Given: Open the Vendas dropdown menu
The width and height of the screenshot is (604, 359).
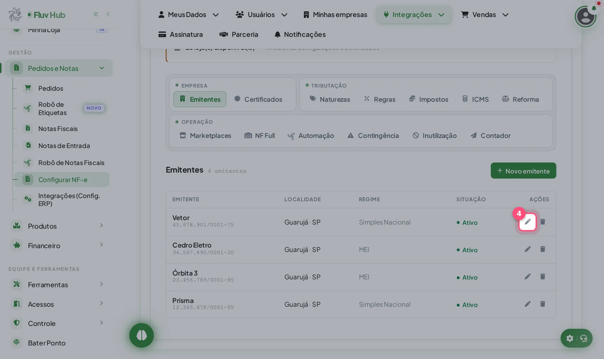Looking at the screenshot, I should [x=485, y=15].
